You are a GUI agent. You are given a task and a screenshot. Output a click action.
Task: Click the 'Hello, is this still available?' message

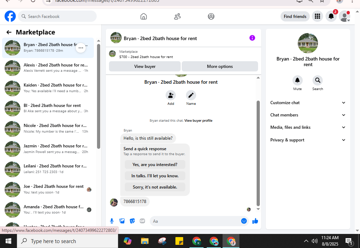coord(148,138)
